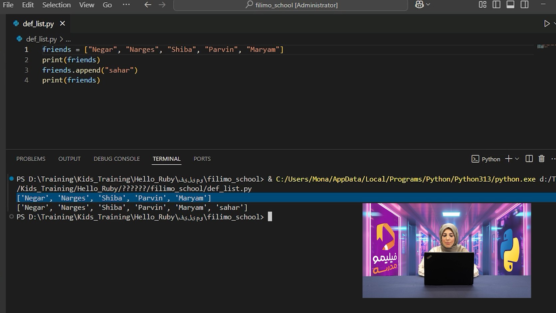The image size is (556, 313).
Task: Toggle the primary side bar visibility
Action: [x=496, y=5]
